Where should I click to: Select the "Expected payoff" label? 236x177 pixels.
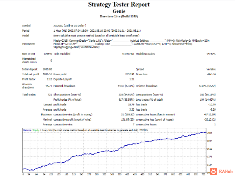click(62, 79)
